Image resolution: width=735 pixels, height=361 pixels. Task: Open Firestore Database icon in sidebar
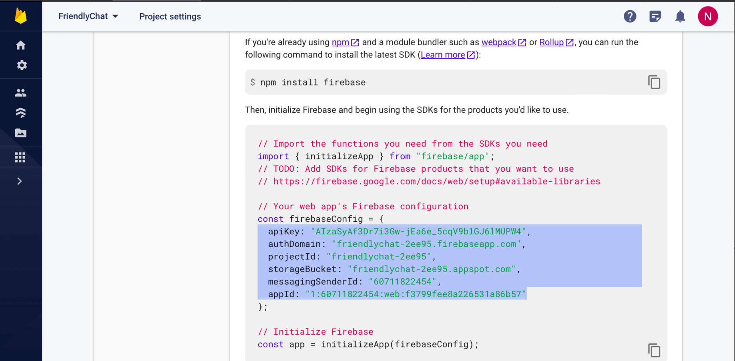coord(21,113)
